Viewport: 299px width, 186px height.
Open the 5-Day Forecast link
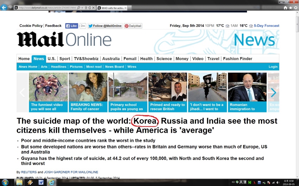pos(266,26)
